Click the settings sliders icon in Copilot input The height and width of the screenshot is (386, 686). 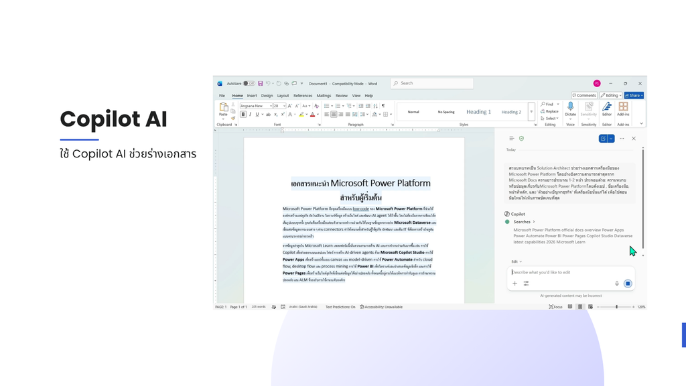click(x=527, y=283)
